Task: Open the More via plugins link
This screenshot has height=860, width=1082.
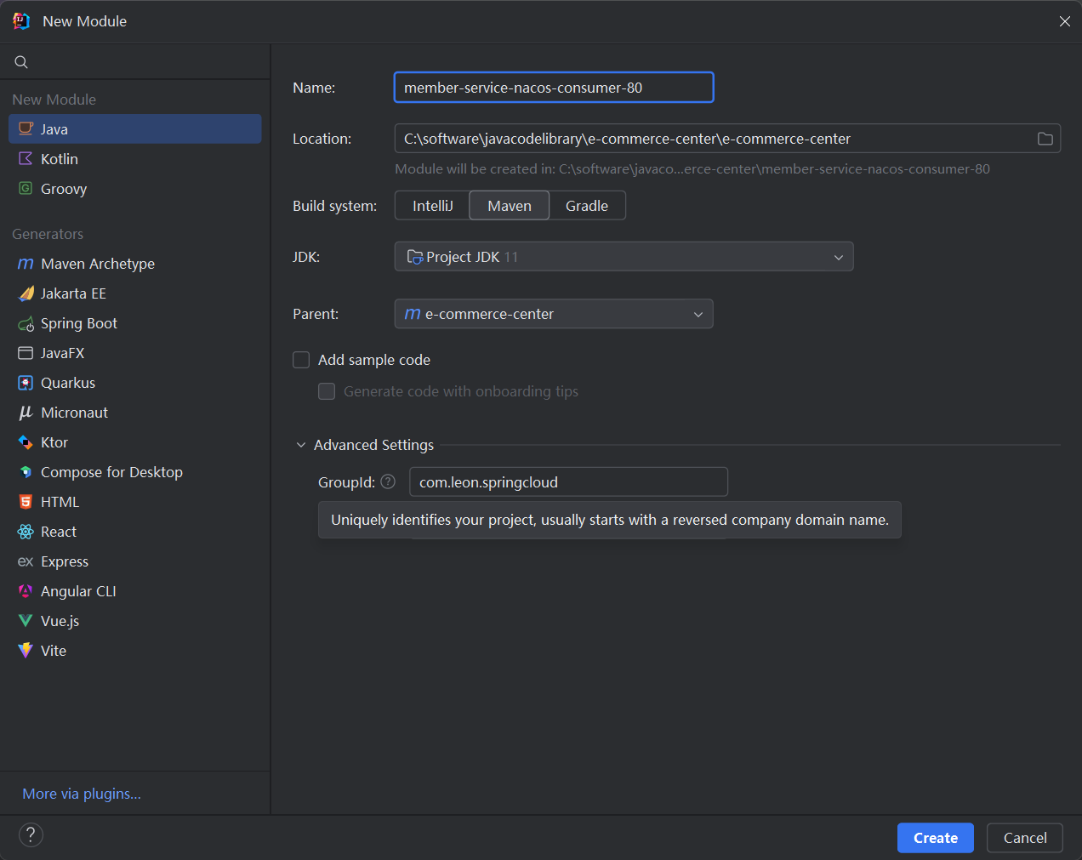Action: (x=82, y=794)
